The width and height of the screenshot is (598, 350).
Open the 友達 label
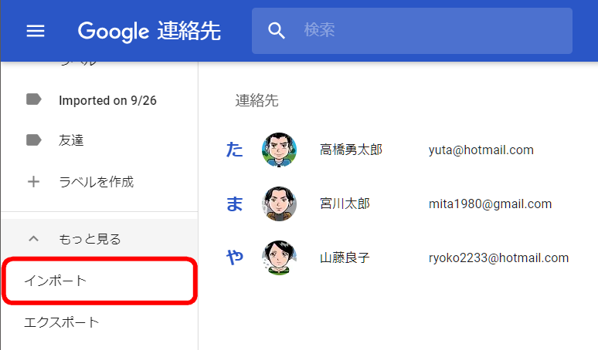71,140
